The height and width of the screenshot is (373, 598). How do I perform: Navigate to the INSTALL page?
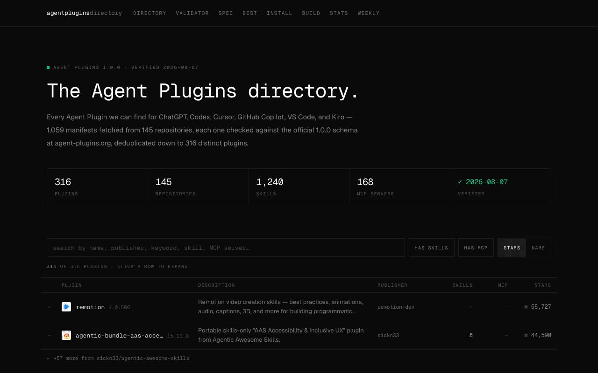(x=279, y=13)
